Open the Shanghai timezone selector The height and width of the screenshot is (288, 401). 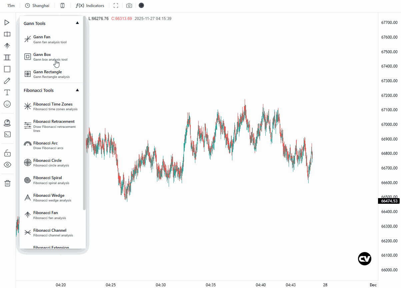(37, 6)
